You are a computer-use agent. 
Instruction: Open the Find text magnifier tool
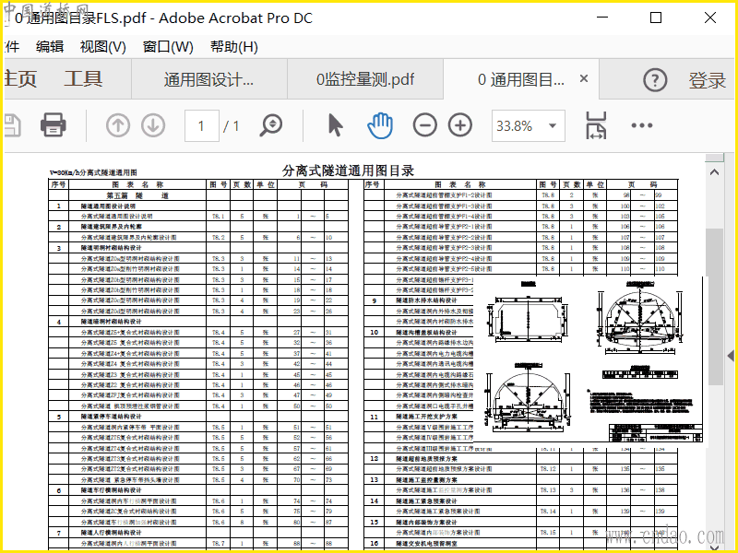[x=270, y=125]
